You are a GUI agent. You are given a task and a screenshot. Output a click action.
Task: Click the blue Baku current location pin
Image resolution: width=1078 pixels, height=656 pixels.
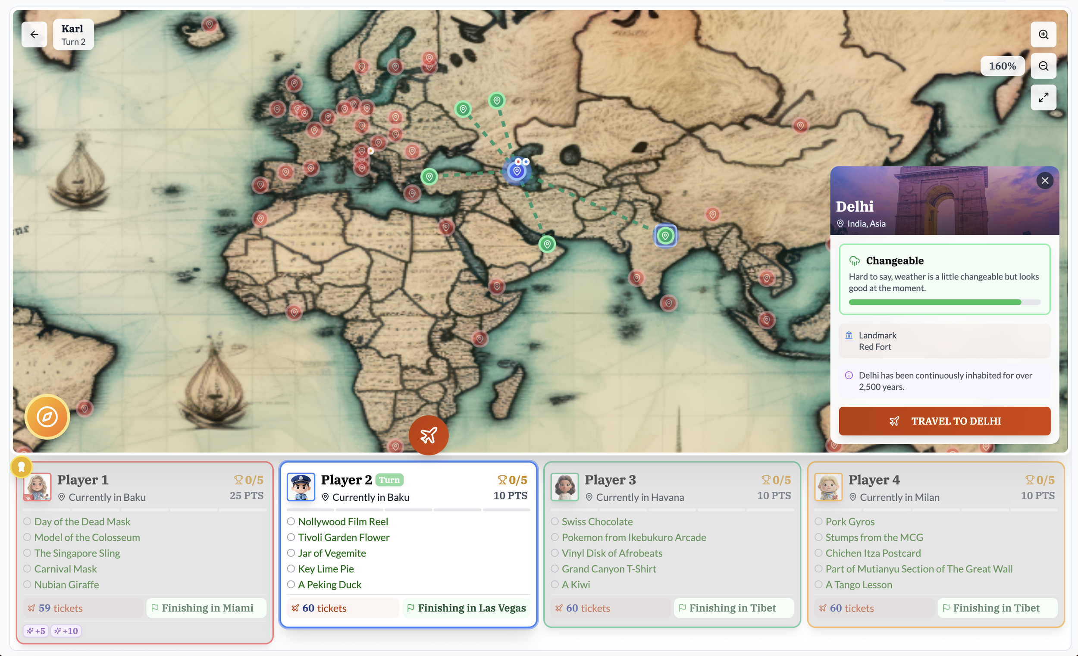tap(517, 171)
